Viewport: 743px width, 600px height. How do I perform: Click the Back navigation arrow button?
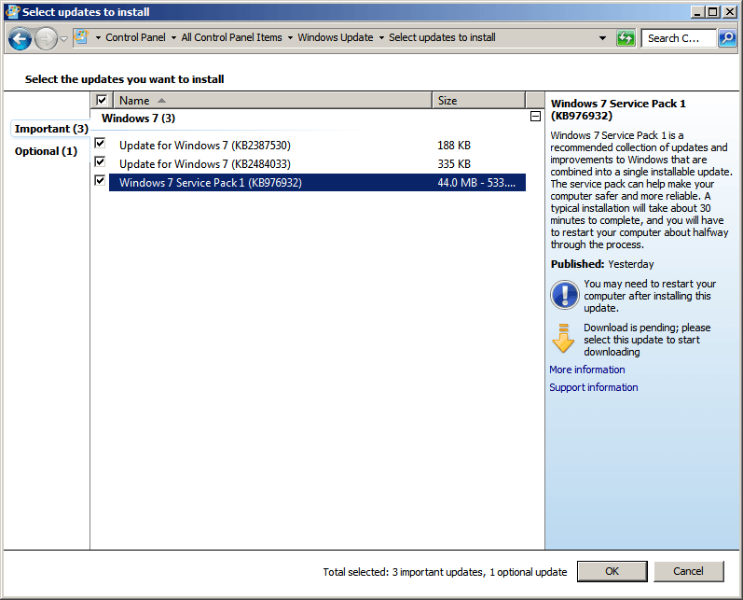pyautogui.click(x=20, y=38)
